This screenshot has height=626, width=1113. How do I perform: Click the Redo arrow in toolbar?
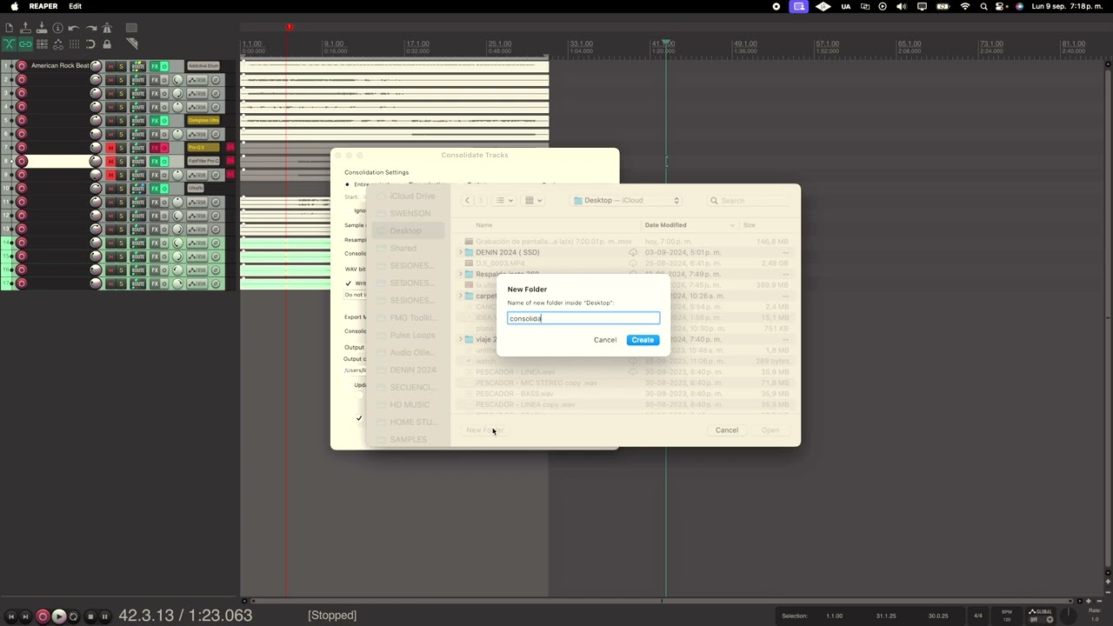tap(91, 28)
